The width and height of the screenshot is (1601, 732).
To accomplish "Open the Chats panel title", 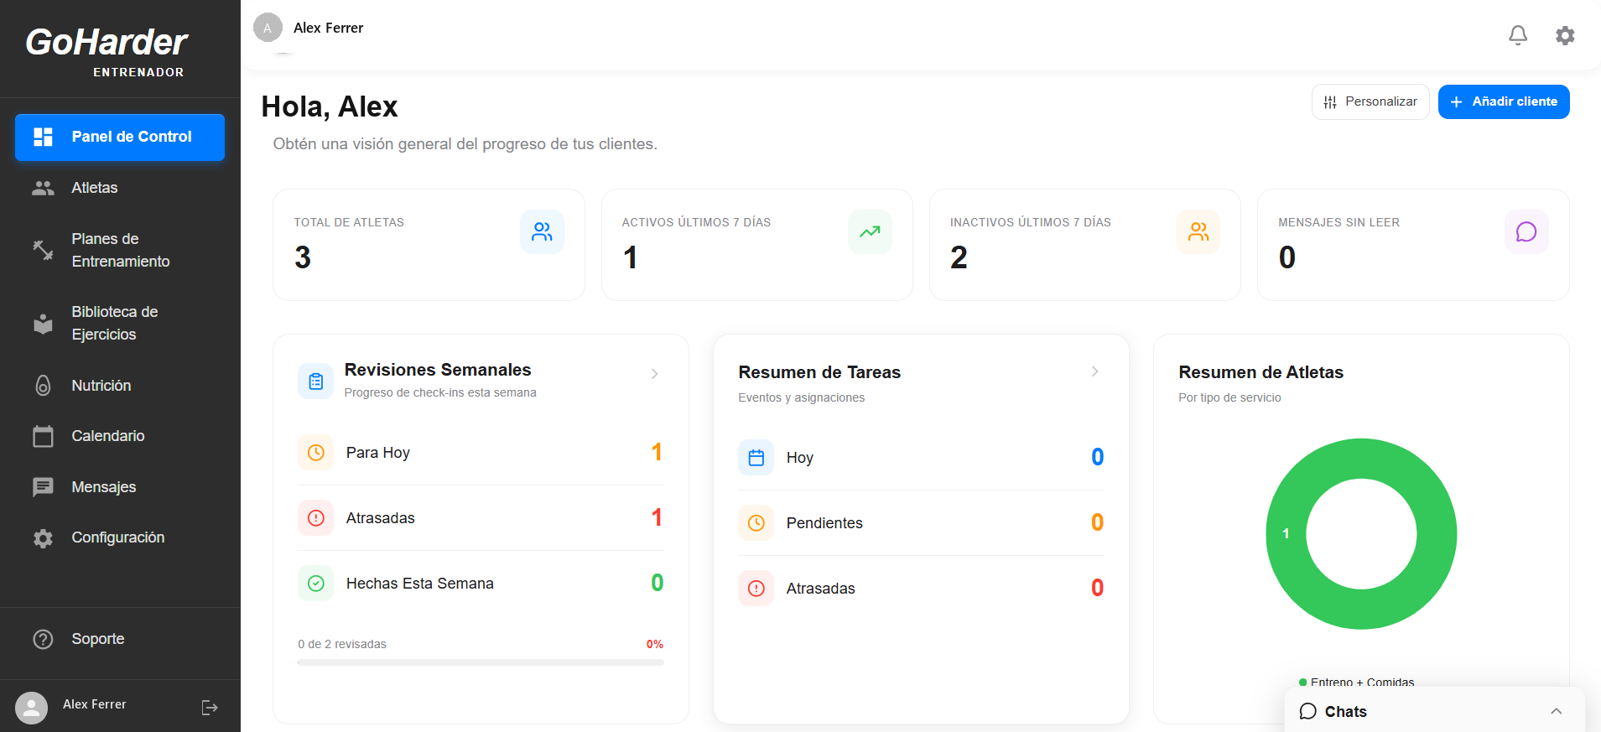I will 1345,712.
